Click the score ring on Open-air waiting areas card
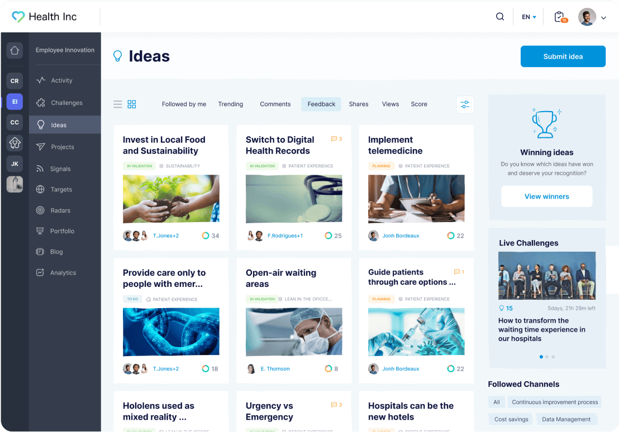Image resolution: width=619 pixels, height=432 pixels. [328, 368]
